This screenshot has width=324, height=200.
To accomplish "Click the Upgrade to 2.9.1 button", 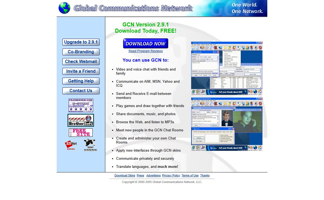I will [x=81, y=42].
